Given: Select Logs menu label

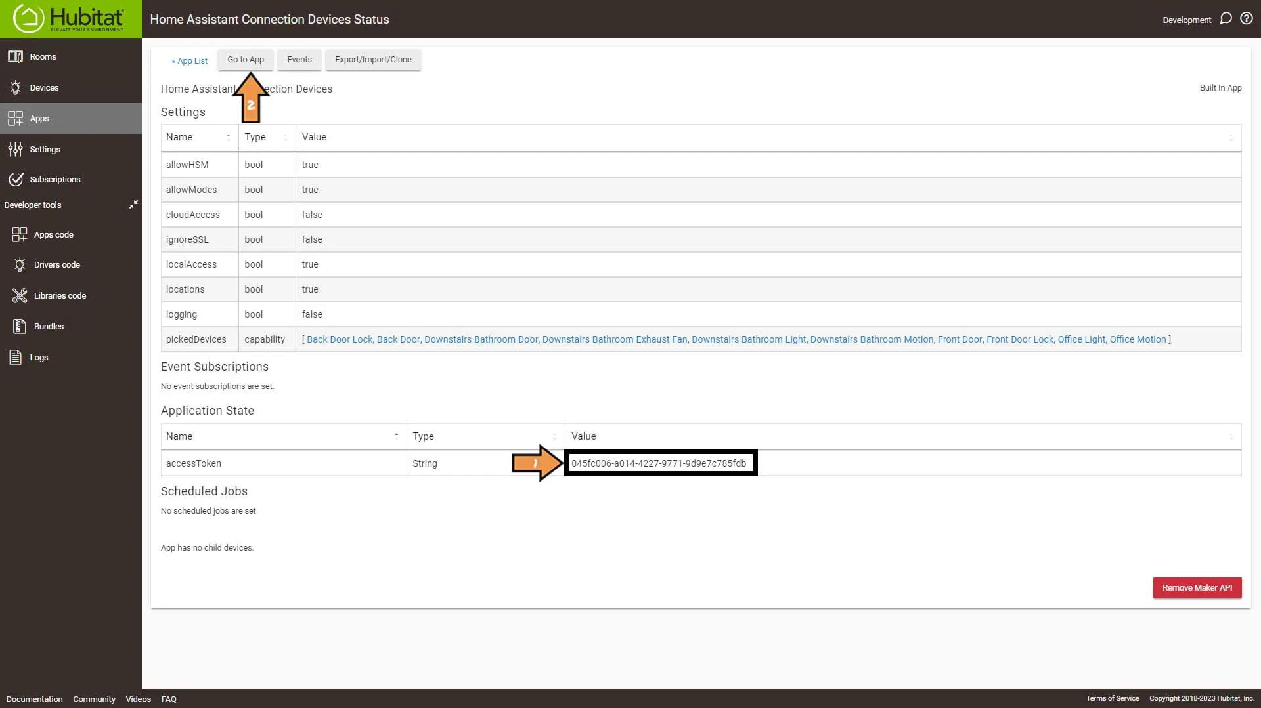Looking at the screenshot, I should point(39,358).
